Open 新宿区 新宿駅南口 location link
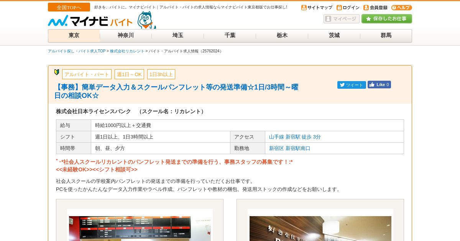Screen dimensions: 460x241 290,148
